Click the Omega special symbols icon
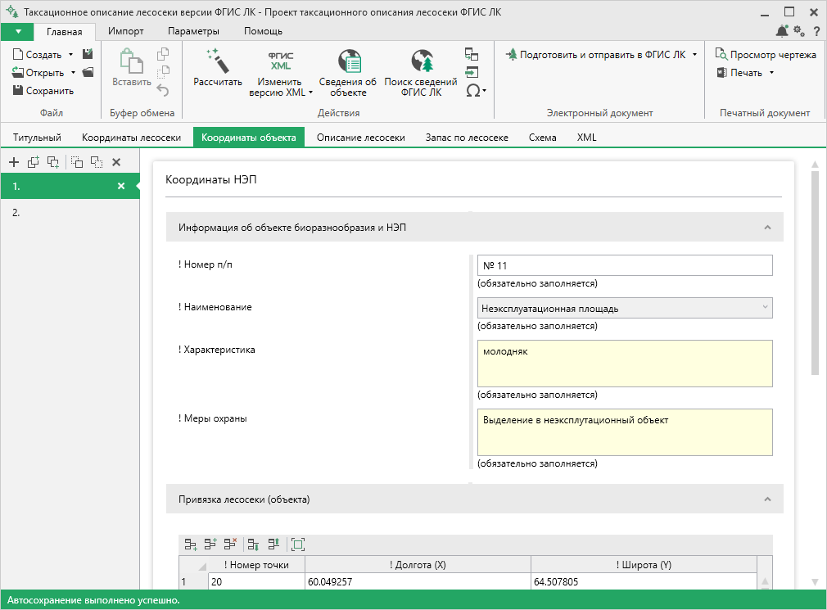Image resolution: width=827 pixels, height=610 pixels. tap(473, 91)
